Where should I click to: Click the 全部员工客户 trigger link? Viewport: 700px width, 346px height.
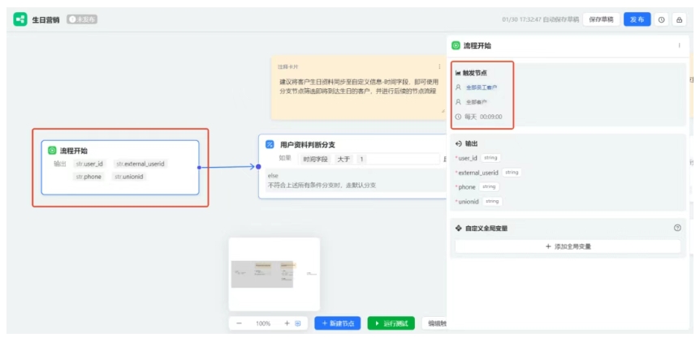click(482, 88)
